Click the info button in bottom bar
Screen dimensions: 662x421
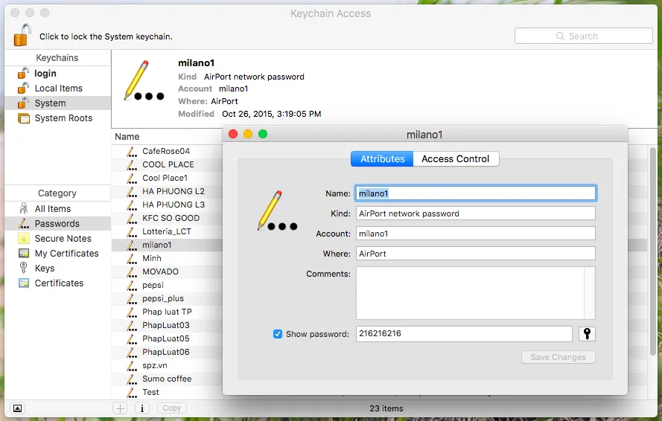point(141,408)
